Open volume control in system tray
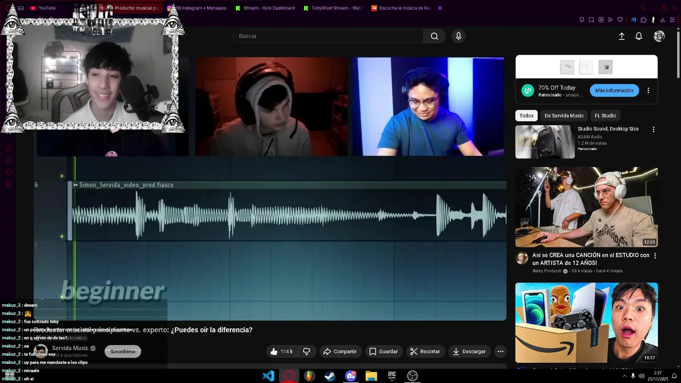681x383 pixels. coord(641,376)
